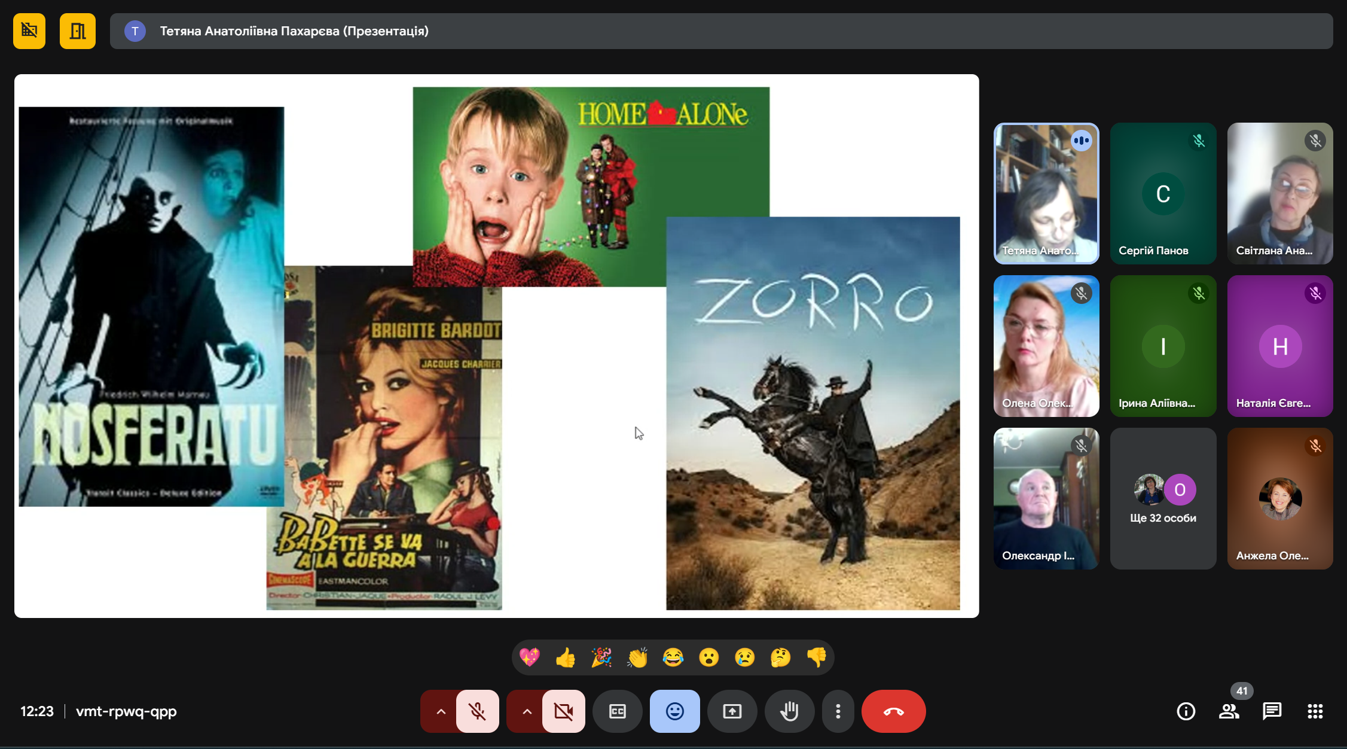Select Тетяна Анато... video tile
The width and height of the screenshot is (1347, 749).
(1046, 193)
